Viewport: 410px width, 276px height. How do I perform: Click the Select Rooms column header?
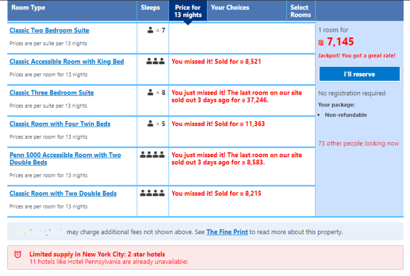coord(300,11)
